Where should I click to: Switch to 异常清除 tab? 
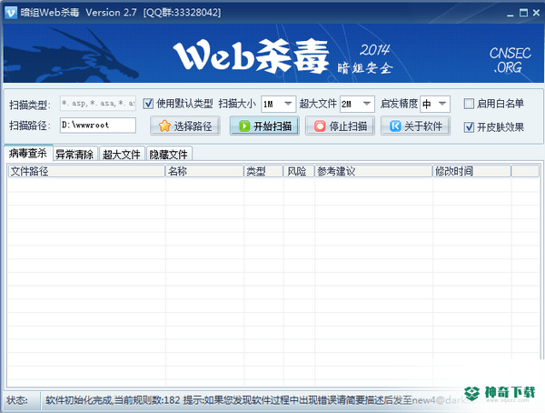[x=75, y=155]
